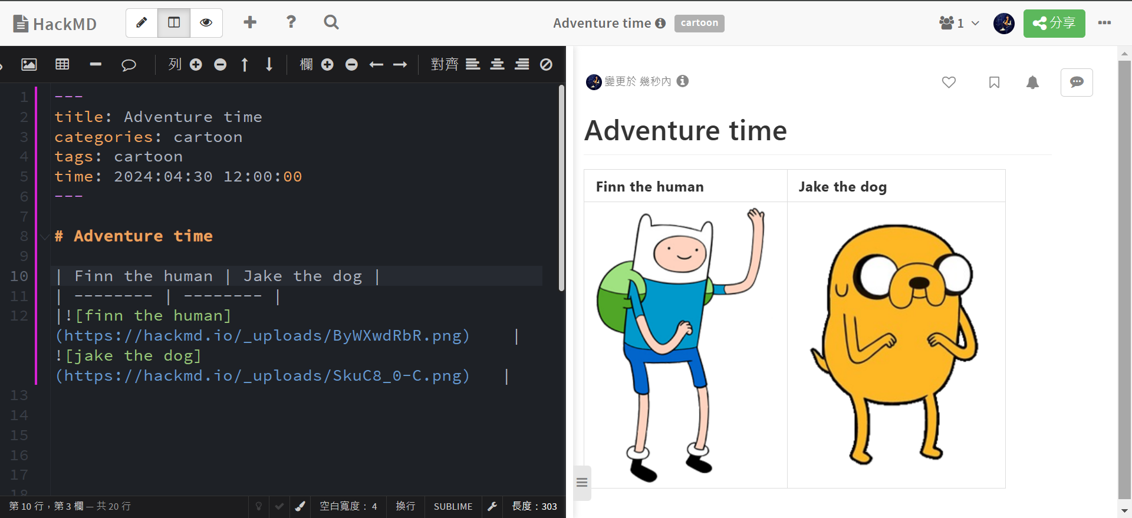1132x518 pixels.
Task: Align table column left
Action: tap(473, 64)
